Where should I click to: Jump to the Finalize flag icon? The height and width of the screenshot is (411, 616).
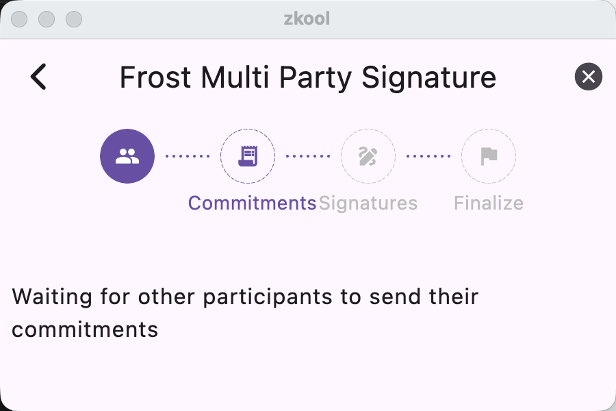[x=489, y=156]
